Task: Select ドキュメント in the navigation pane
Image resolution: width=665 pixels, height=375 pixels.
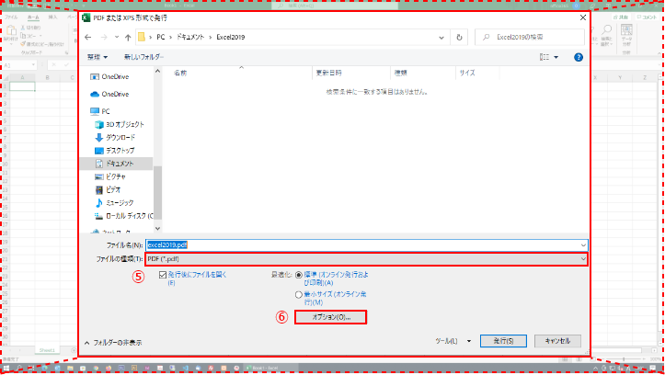Action: click(116, 164)
